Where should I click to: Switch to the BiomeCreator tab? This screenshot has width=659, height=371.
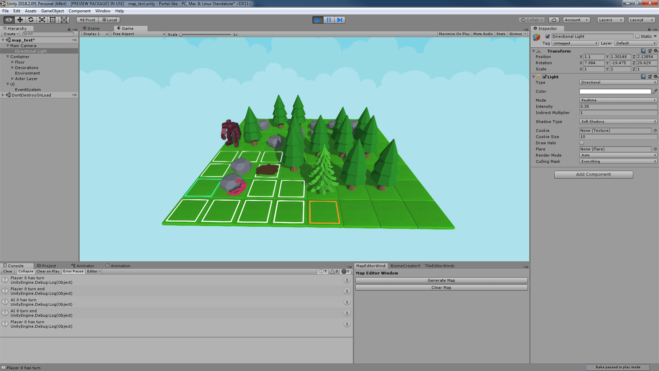(x=405, y=266)
